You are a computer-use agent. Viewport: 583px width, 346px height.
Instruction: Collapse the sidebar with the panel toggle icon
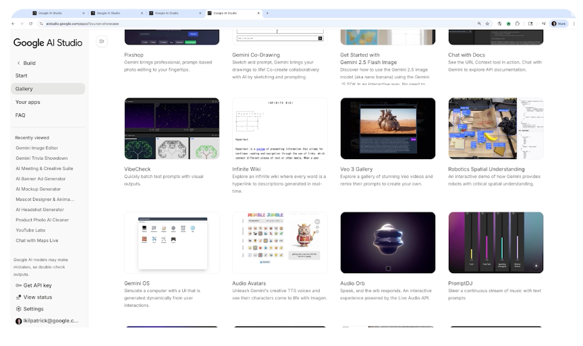101,41
